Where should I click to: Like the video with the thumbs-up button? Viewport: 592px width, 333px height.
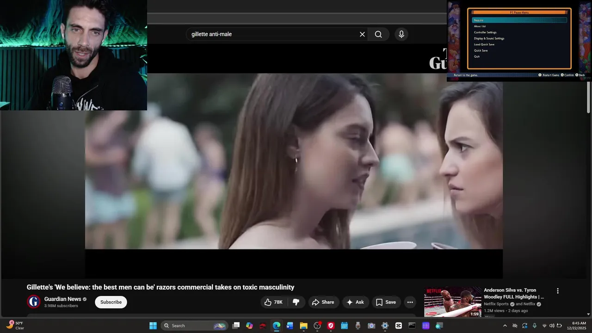coord(273,302)
